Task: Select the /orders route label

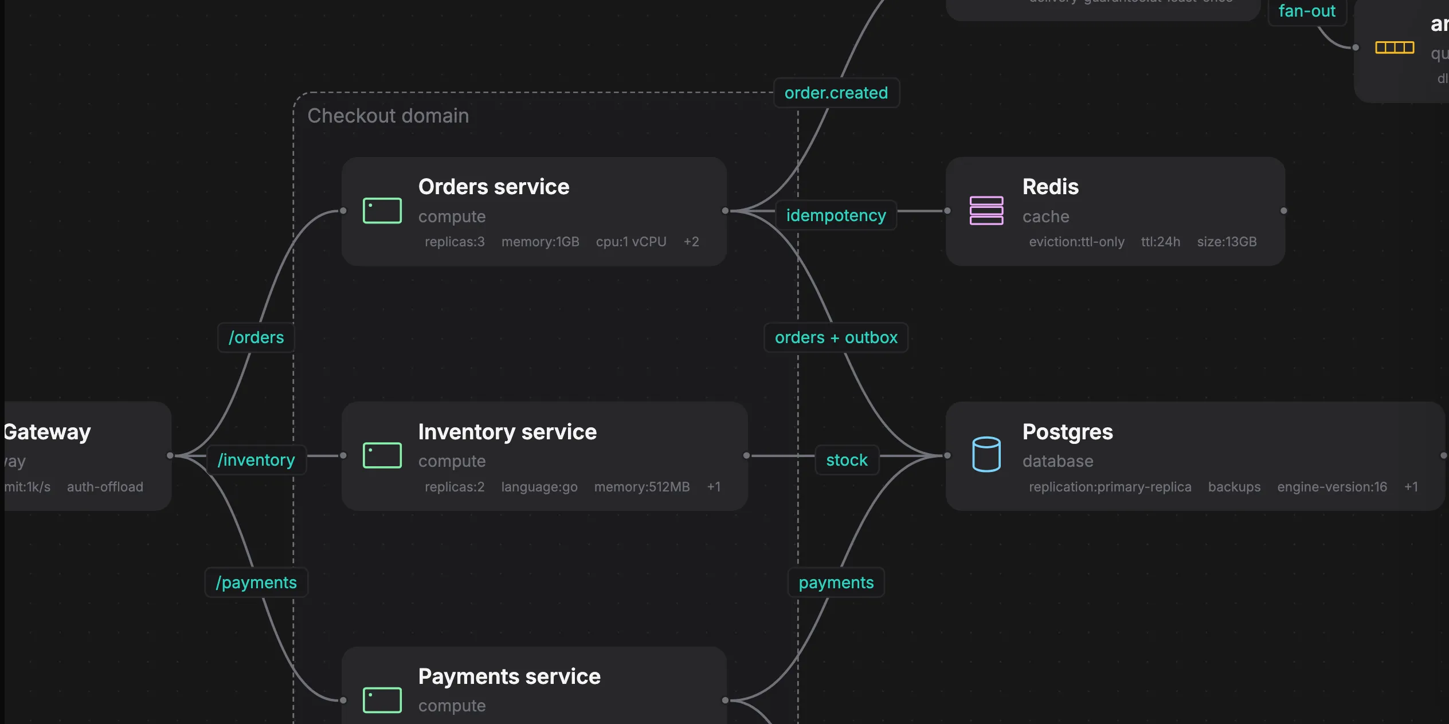Action: pyautogui.click(x=256, y=338)
